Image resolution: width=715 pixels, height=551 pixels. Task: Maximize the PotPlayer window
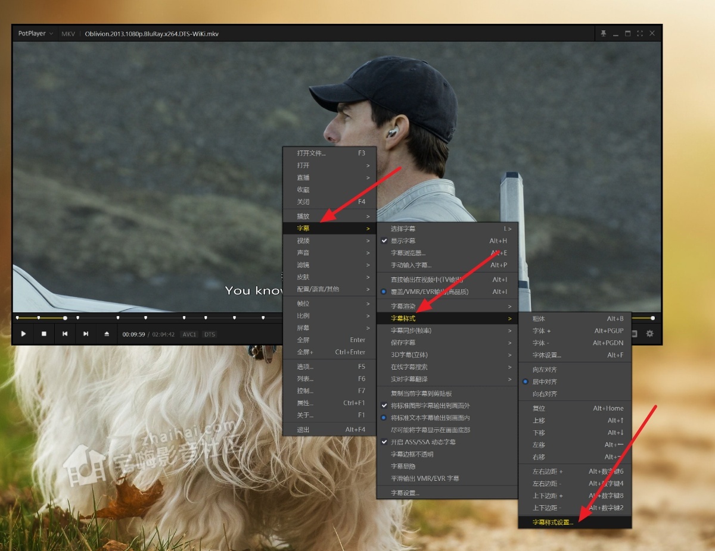[x=627, y=34]
